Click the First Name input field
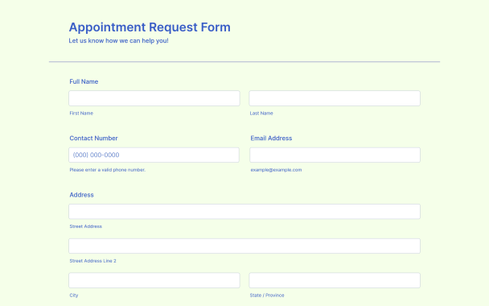The image size is (489, 306). coord(154,98)
